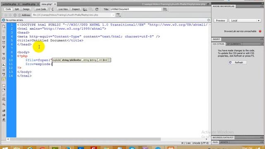This screenshot has width=265, height=149.
Task: Click the document Title field
Action: (x=136, y=9)
